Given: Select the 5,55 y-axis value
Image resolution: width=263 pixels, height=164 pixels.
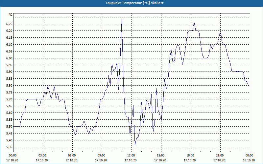Looking at the screenshot, I should [x=9, y=120].
